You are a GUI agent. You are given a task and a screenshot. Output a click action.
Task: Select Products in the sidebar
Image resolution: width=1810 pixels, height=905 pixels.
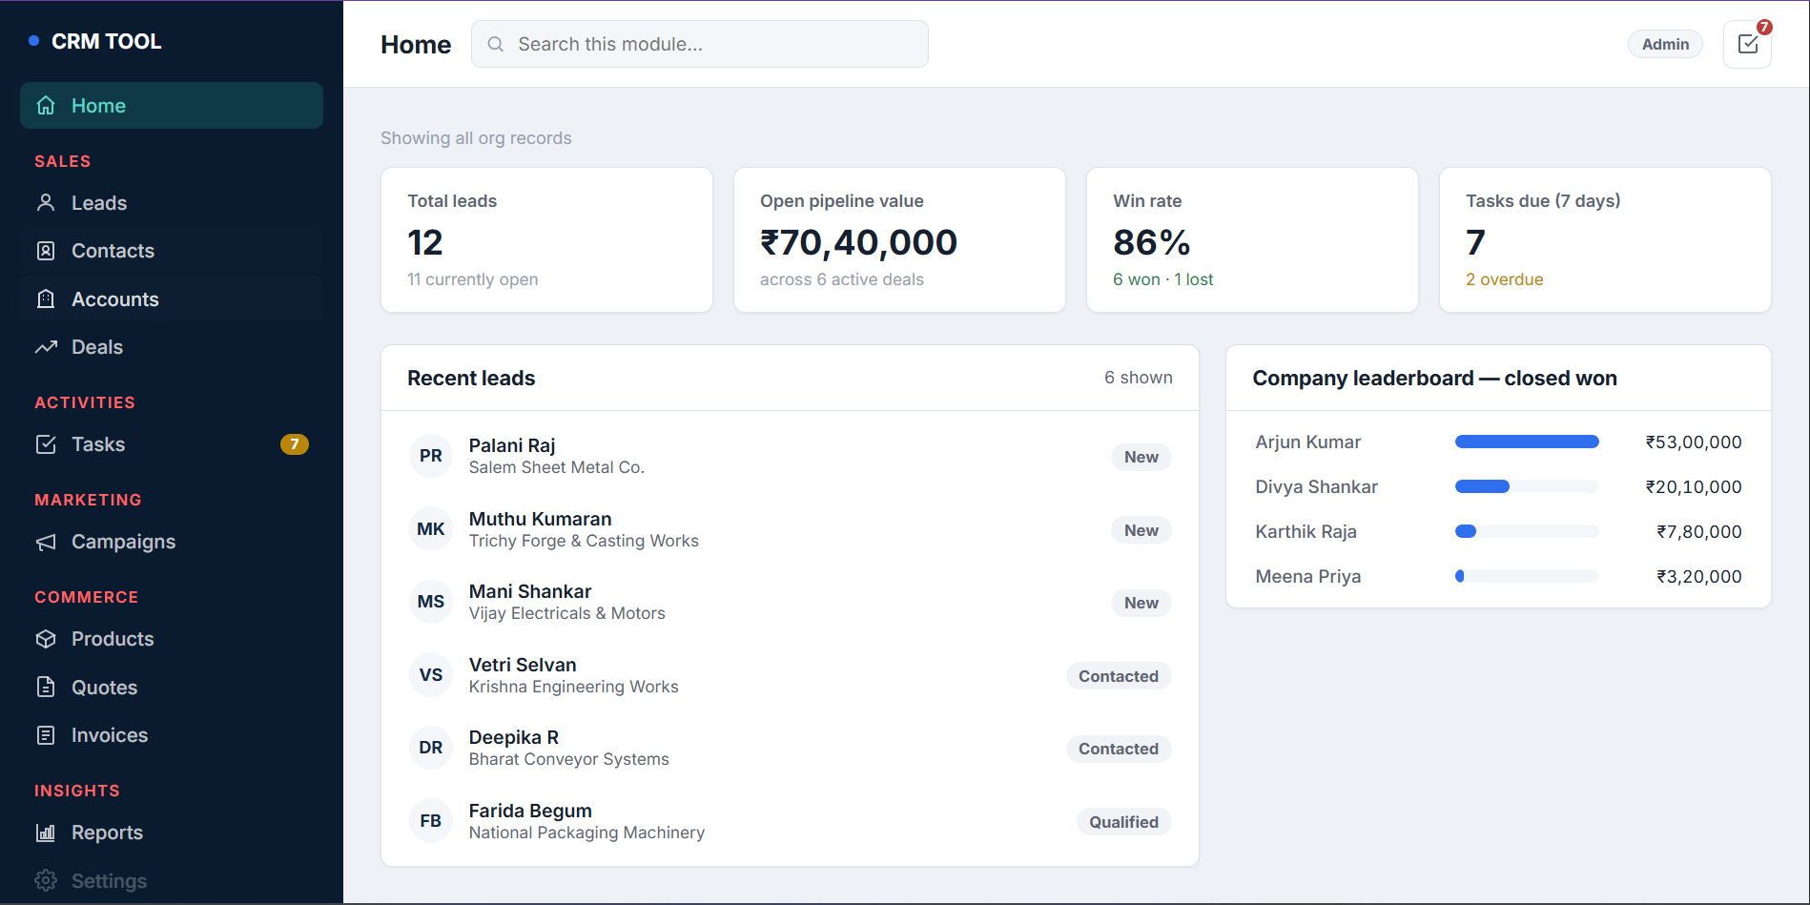pos(172,639)
